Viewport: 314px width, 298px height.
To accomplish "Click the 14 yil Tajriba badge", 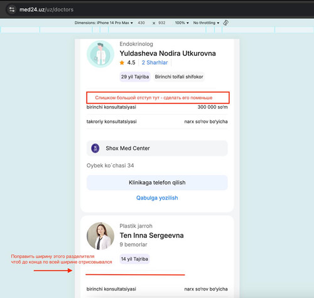I will click(134, 259).
